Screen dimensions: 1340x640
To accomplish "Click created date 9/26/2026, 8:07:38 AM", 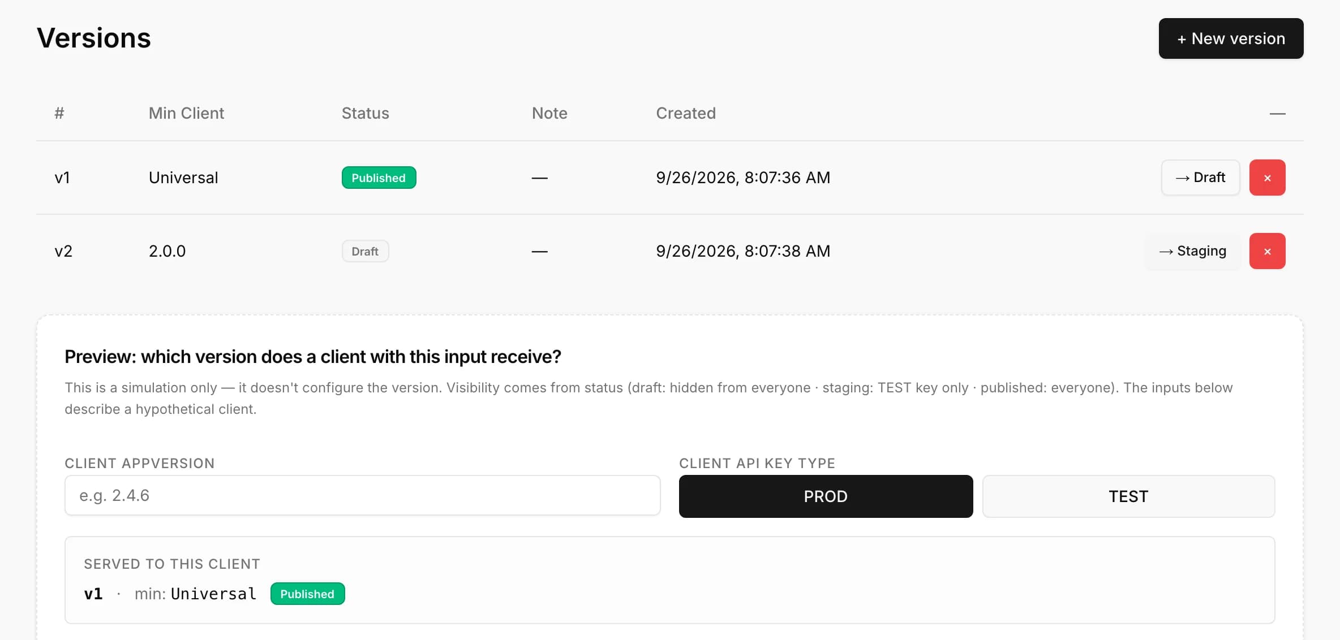I will pyautogui.click(x=743, y=251).
